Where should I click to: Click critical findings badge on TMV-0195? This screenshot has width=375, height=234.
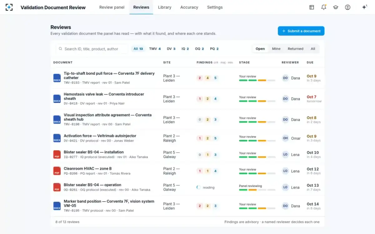point(200,206)
